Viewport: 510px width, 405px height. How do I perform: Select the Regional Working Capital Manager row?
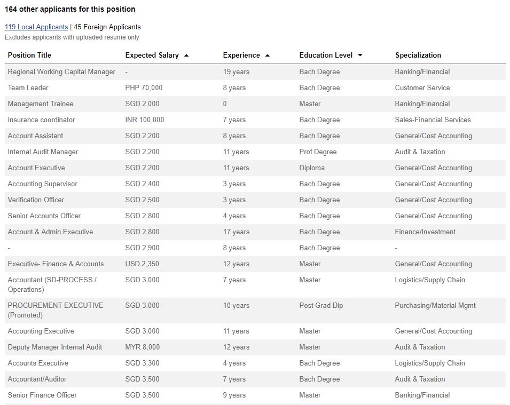(255, 72)
